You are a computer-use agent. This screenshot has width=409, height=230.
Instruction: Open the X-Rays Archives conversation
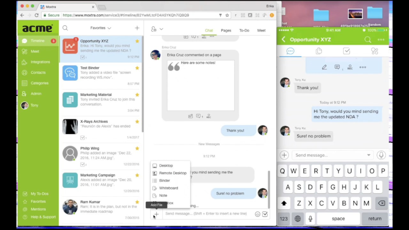[x=101, y=129]
